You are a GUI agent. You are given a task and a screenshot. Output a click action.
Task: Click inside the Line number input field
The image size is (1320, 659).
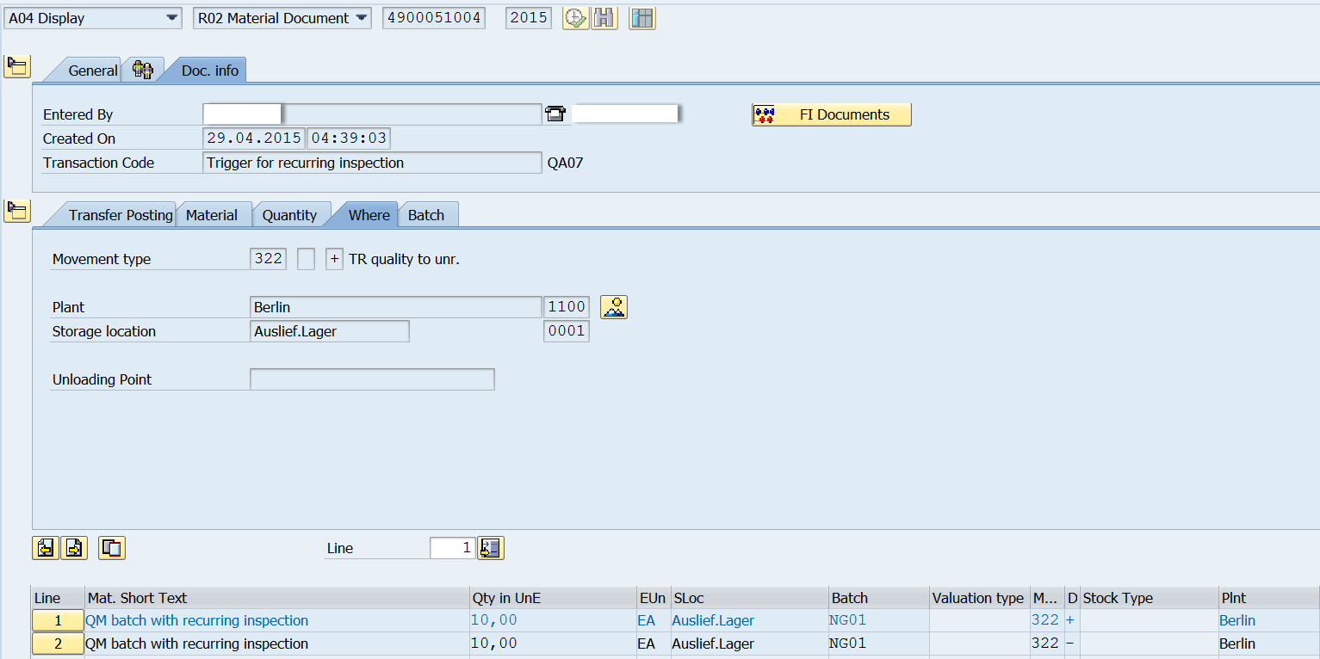(x=451, y=548)
